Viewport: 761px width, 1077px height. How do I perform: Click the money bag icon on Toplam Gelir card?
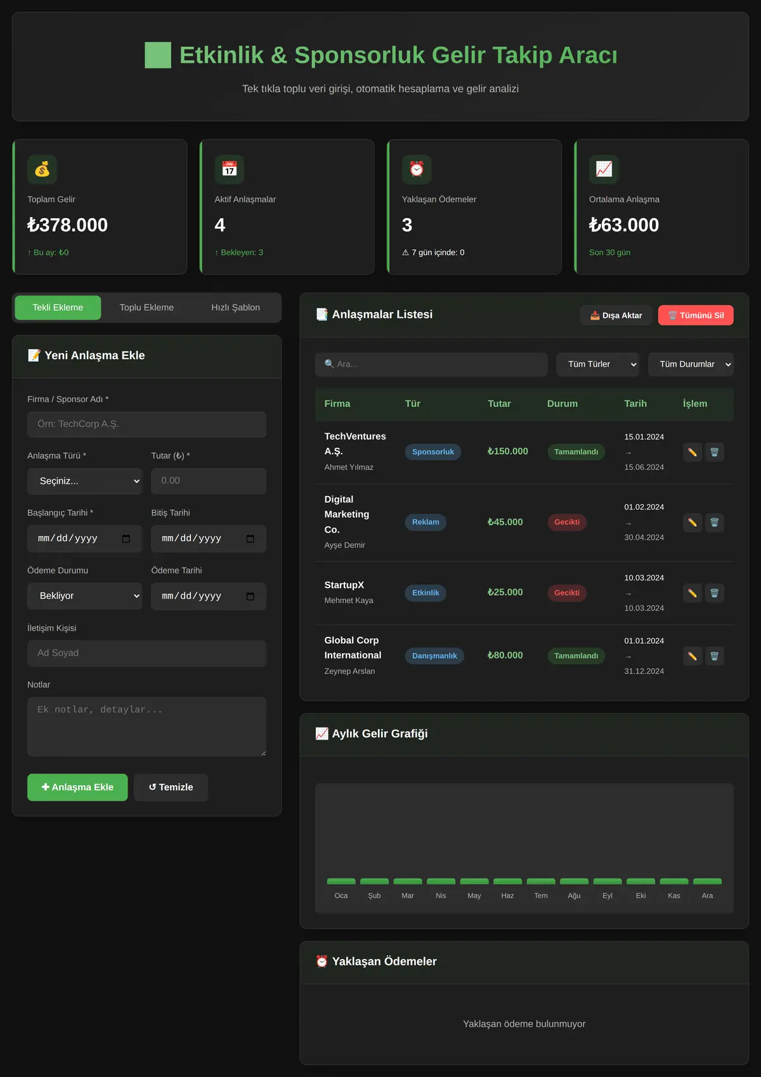point(42,169)
